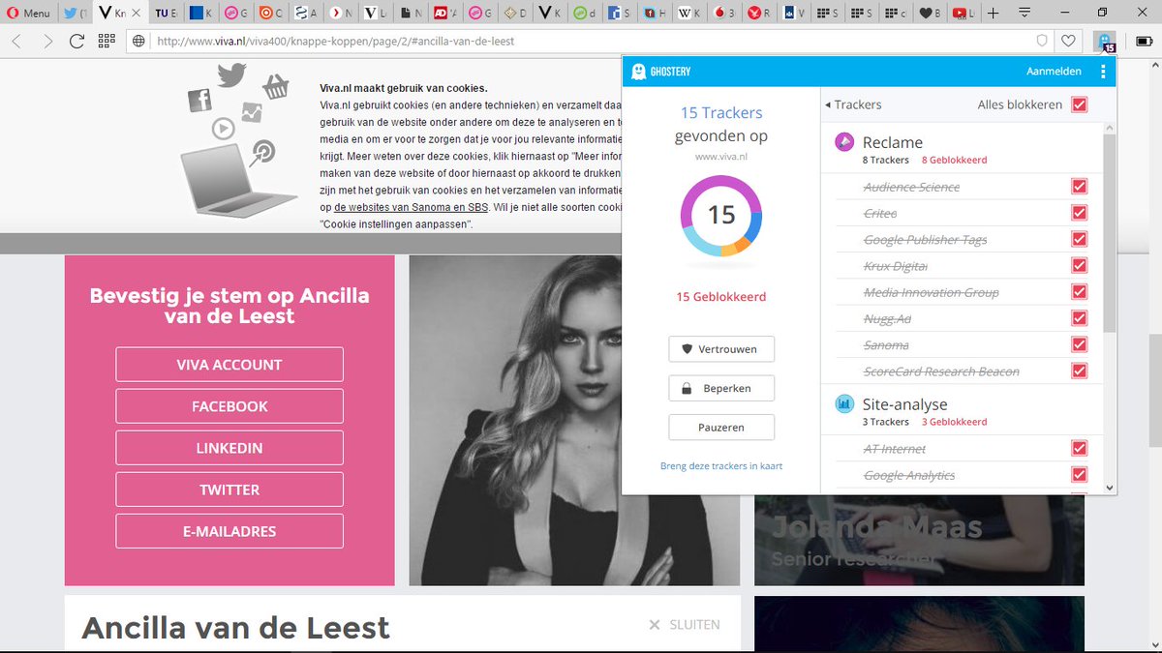This screenshot has height=653, width=1162.
Task: Open a new tab with plus button
Action: (x=993, y=13)
